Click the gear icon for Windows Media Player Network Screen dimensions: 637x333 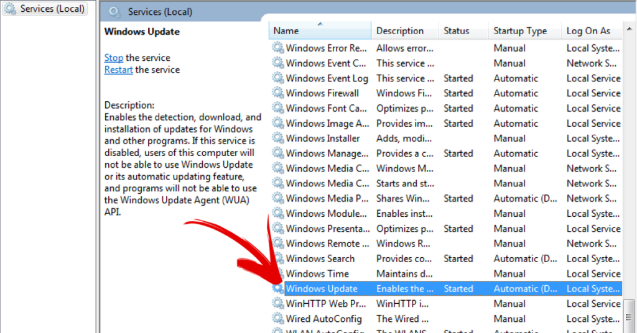coord(278,198)
